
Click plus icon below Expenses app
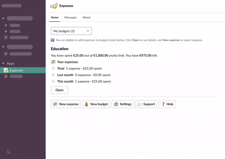point(6,76)
